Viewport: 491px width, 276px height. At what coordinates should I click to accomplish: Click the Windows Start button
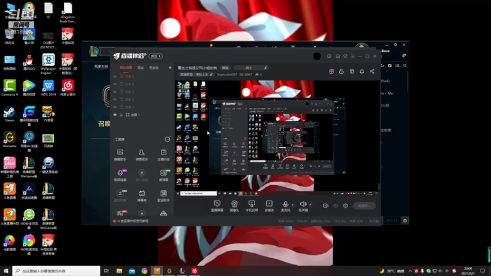[x=6, y=270]
